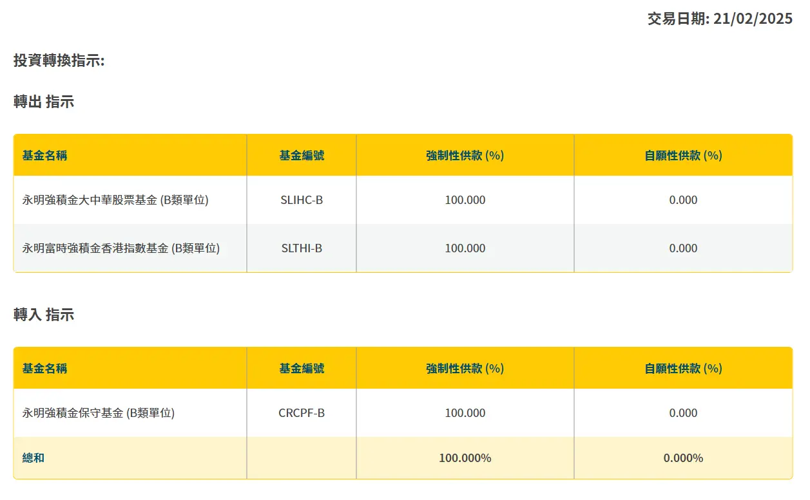Click the 總和 total row label

(34, 458)
